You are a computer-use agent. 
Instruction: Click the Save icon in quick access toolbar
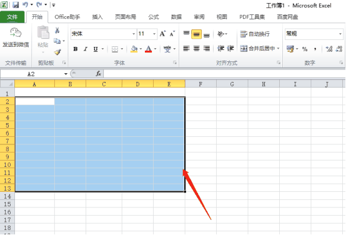point(16,4)
